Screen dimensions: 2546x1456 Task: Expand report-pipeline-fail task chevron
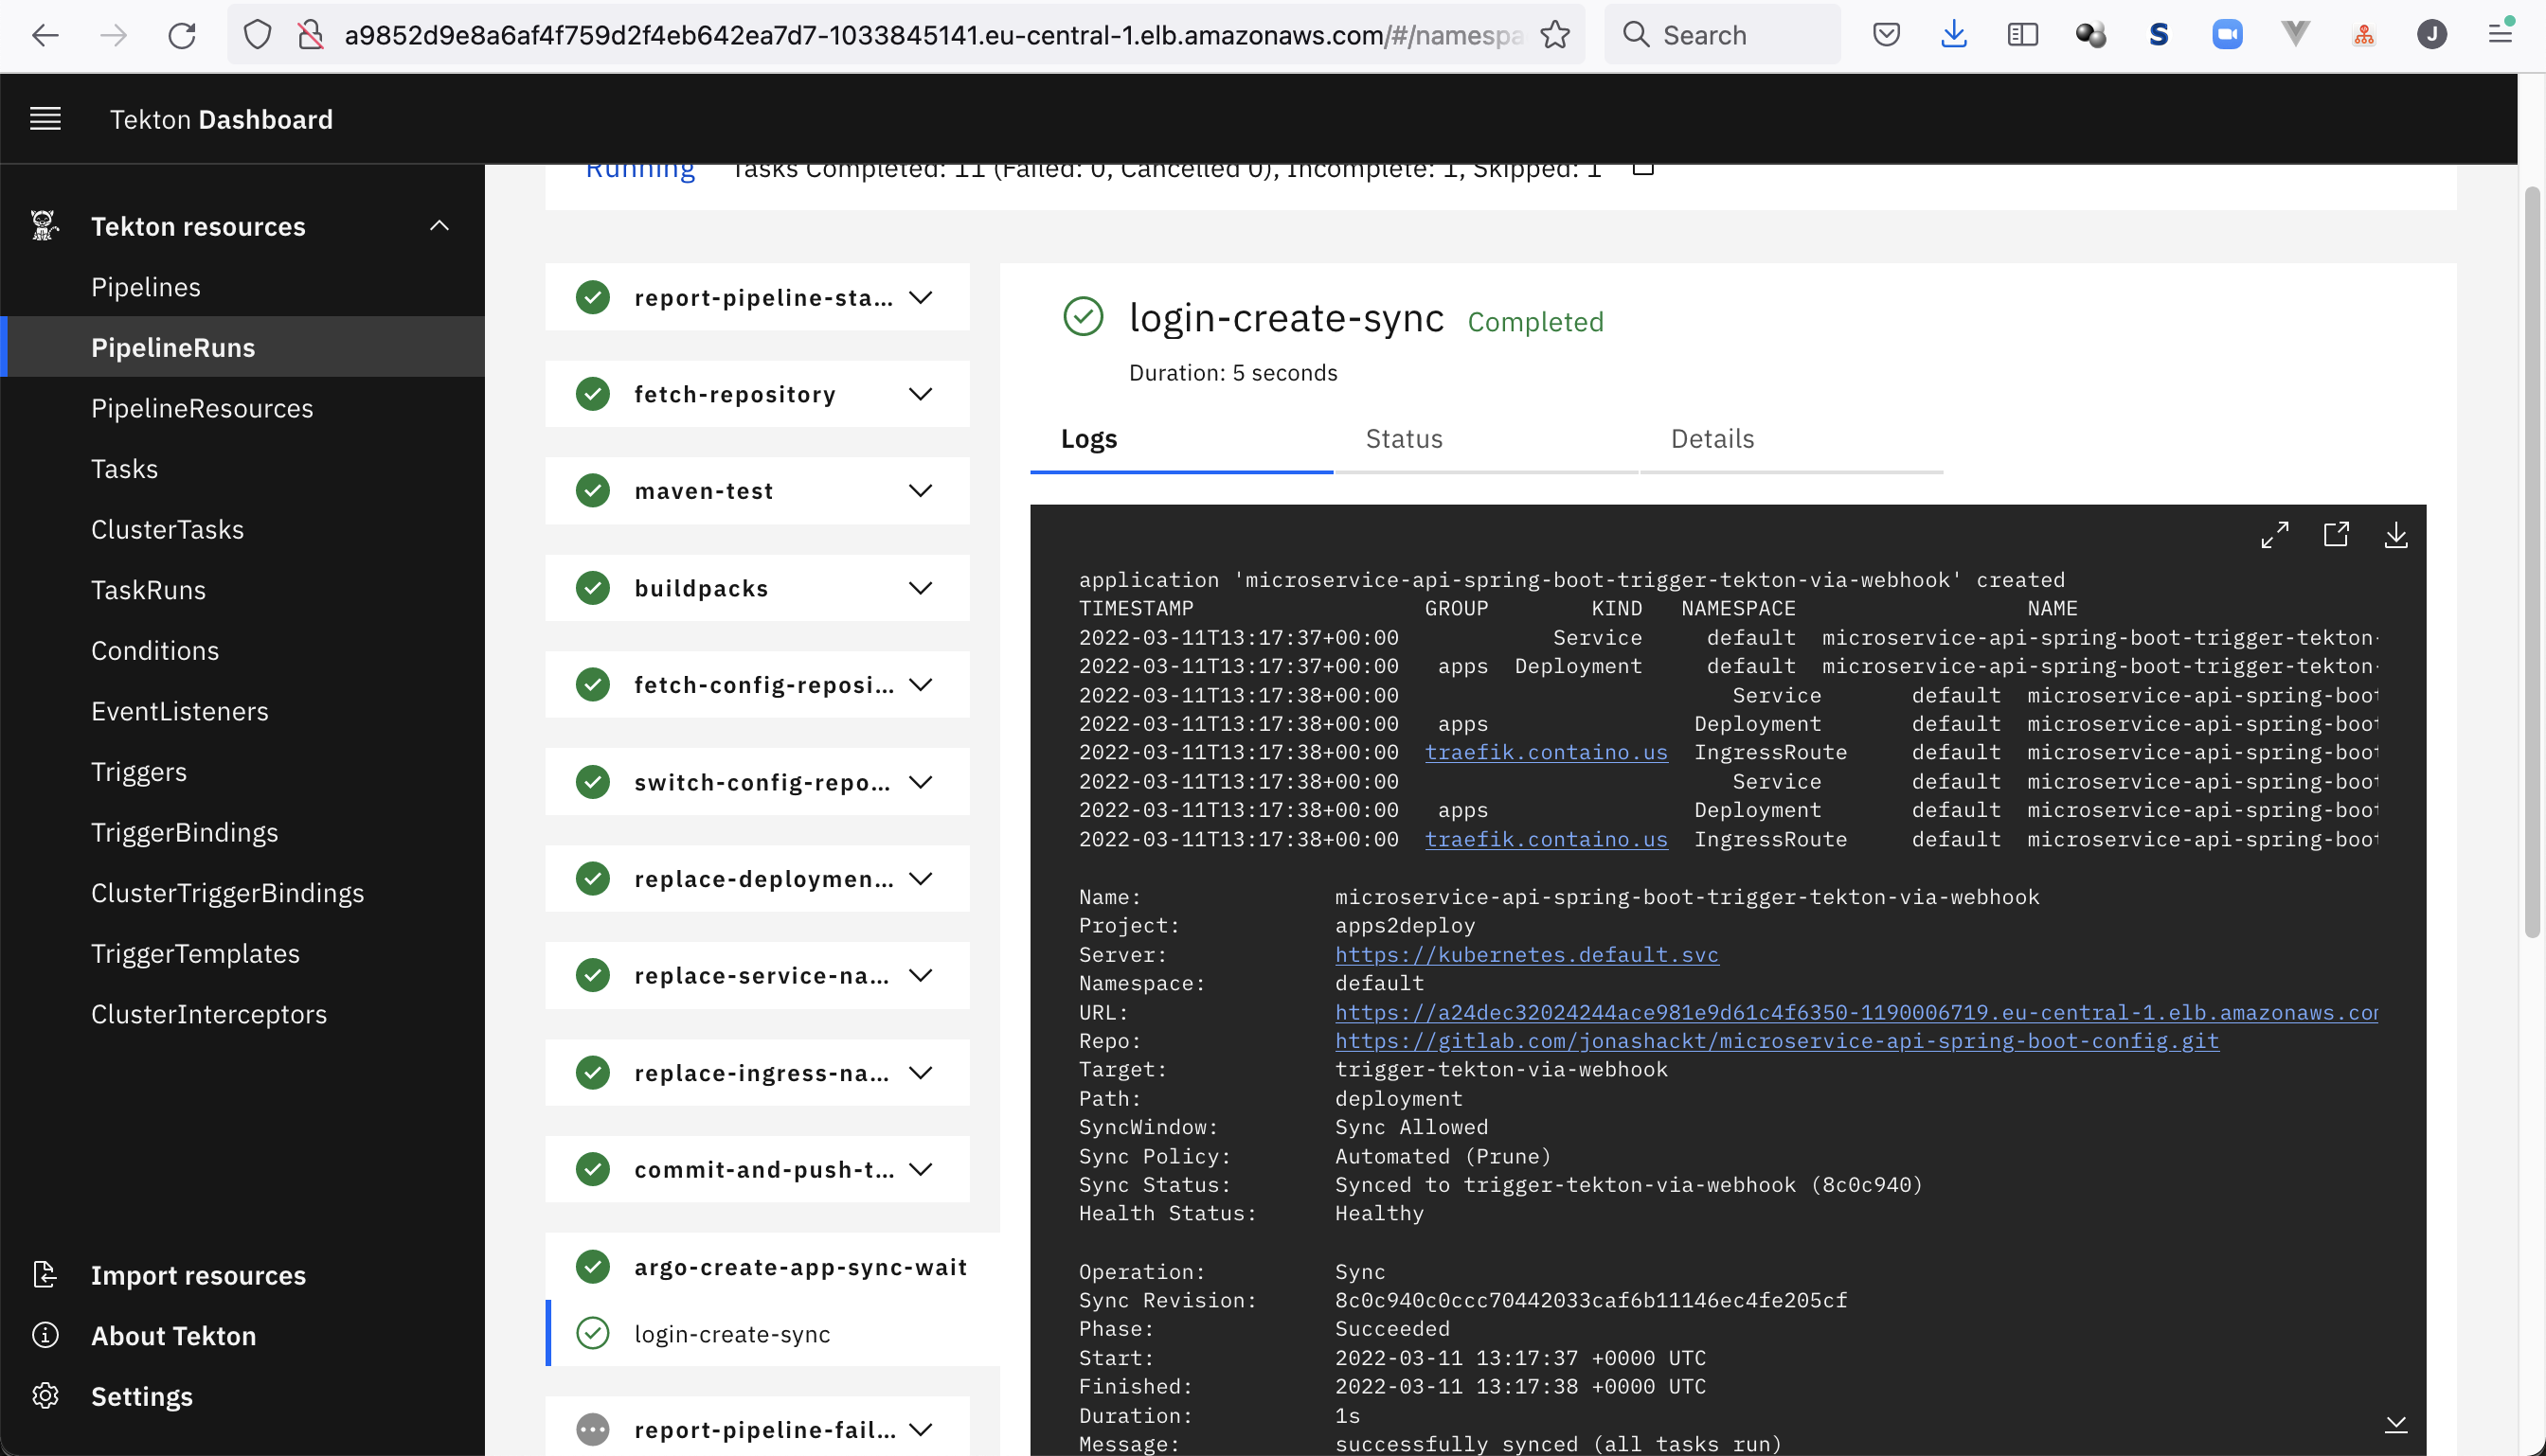pos(921,1430)
